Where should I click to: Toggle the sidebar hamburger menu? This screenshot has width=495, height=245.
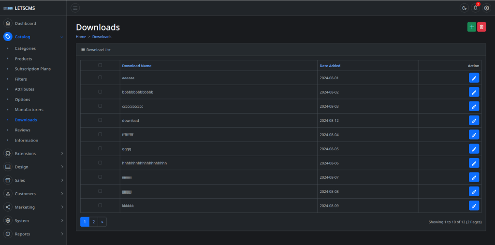click(75, 8)
